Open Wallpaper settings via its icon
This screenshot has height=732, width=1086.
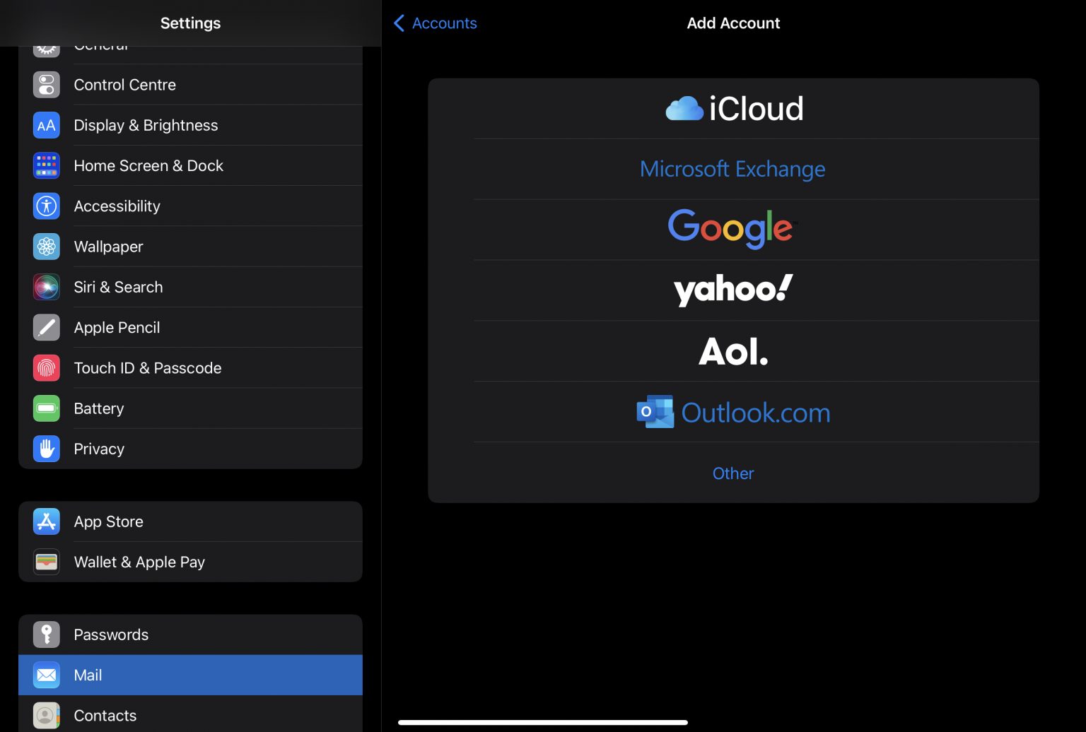(x=46, y=247)
